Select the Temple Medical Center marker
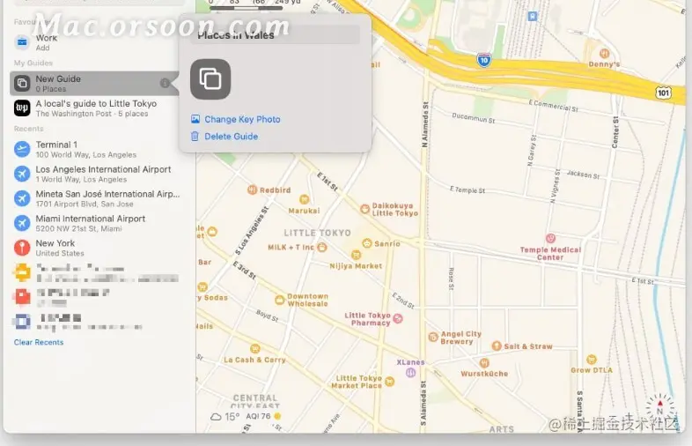The width and height of the screenshot is (692, 446). pyautogui.click(x=550, y=238)
